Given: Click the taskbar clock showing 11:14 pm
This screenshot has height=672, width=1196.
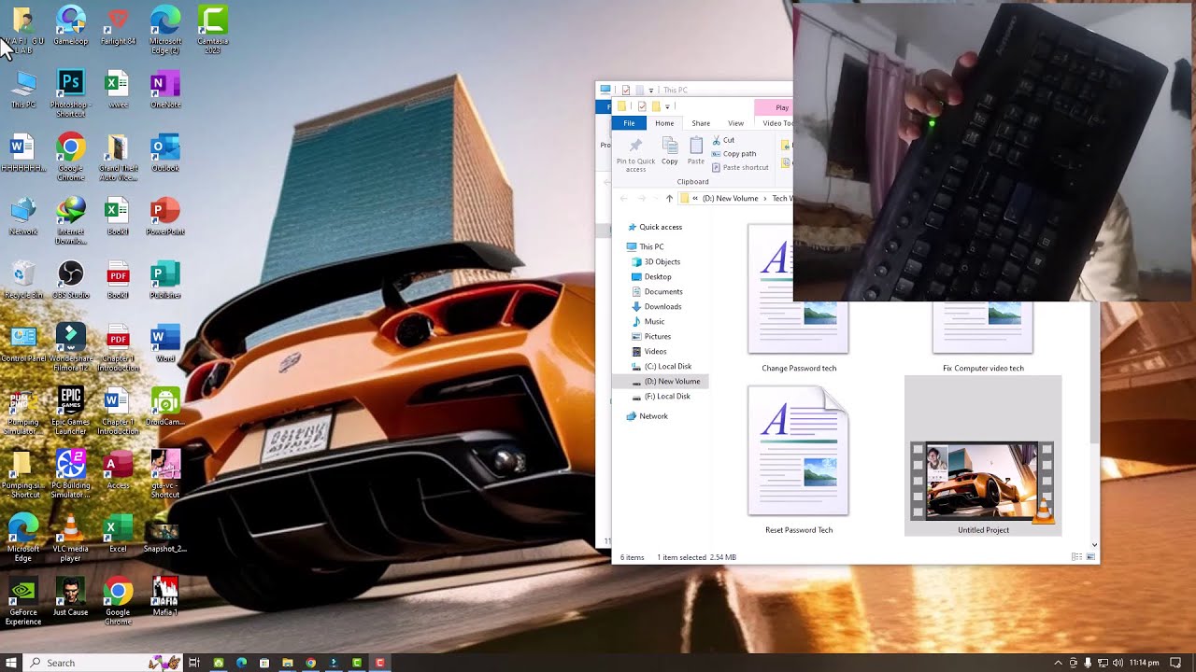Looking at the screenshot, I should click(x=1144, y=663).
